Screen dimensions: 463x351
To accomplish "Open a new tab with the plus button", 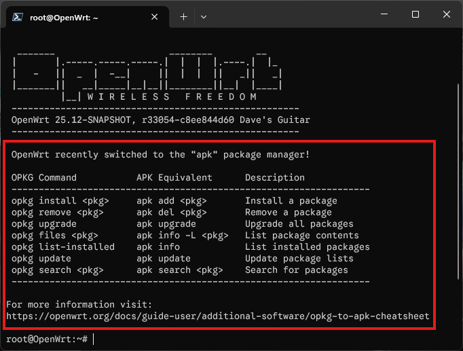I will coord(184,17).
